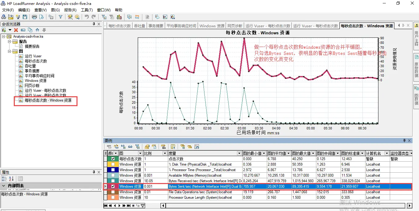
Task: Open the 报告(R) menu
Action: coord(70,10)
